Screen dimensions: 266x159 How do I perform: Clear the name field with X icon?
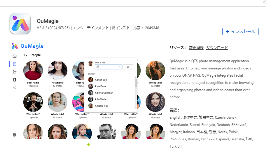click(x=119, y=67)
